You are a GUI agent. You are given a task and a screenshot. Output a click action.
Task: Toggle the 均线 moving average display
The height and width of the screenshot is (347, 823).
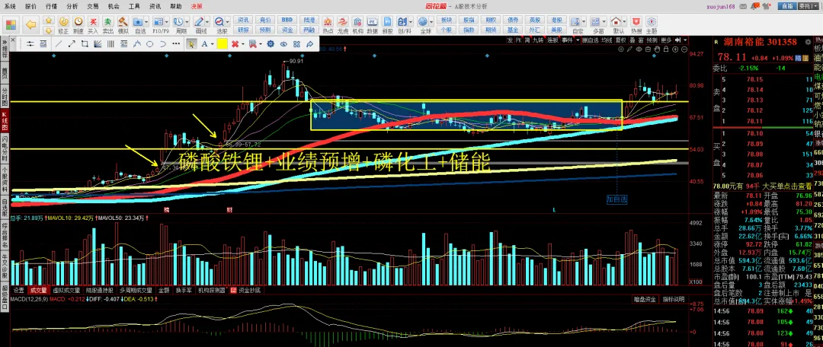coord(607,40)
